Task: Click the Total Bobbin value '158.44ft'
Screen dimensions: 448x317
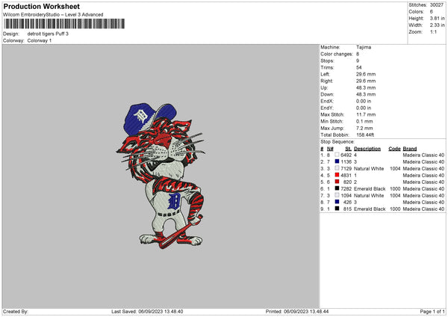Action: (365, 135)
